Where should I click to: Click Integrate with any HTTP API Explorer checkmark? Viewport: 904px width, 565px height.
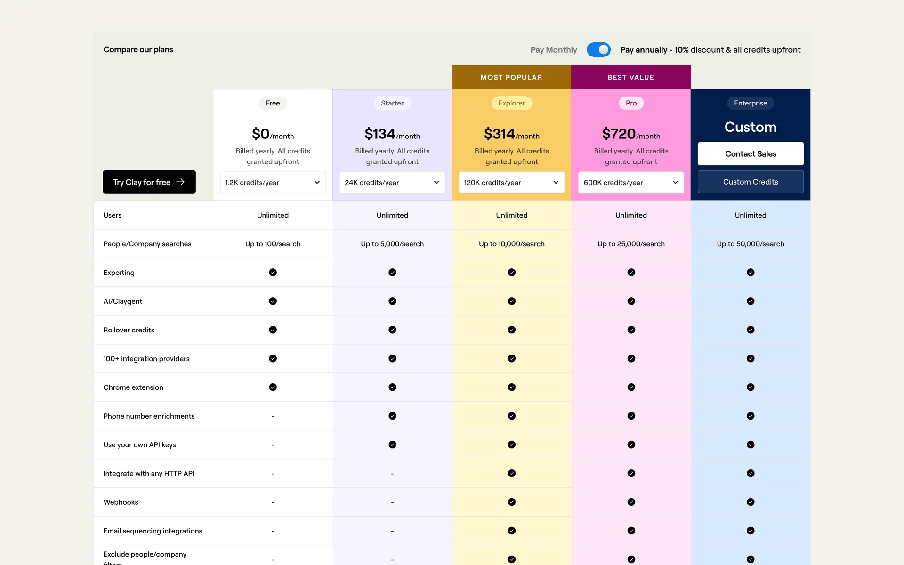point(512,473)
